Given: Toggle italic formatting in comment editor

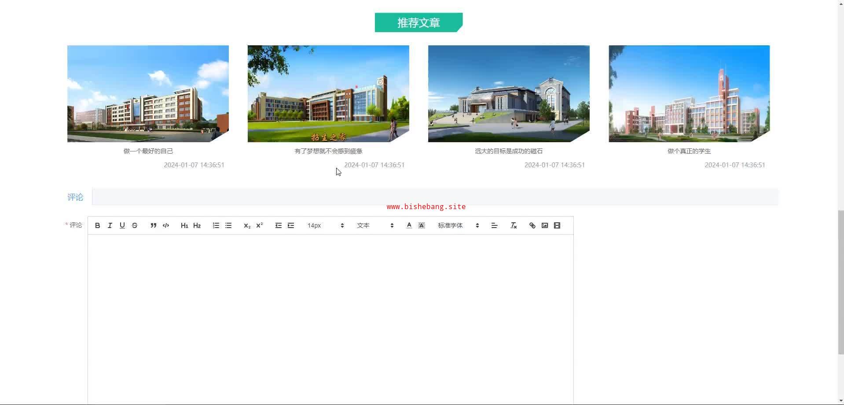Looking at the screenshot, I should click(x=110, y=225).
